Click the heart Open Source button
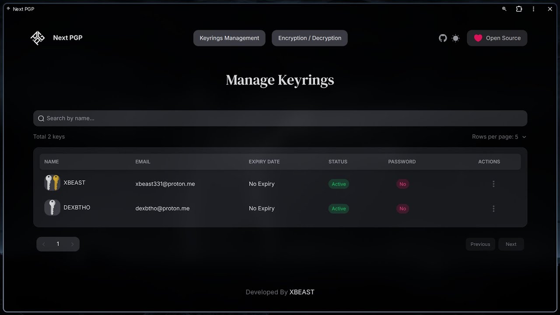 pyautogui.click(x=497, y=38)
